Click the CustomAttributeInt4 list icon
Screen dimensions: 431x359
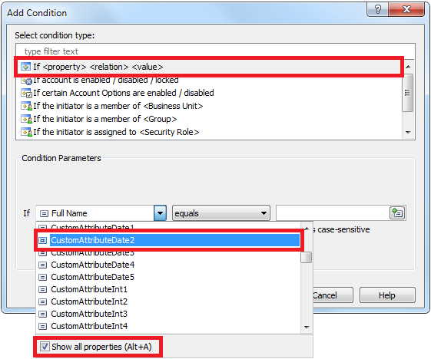[x=42, y=326]
